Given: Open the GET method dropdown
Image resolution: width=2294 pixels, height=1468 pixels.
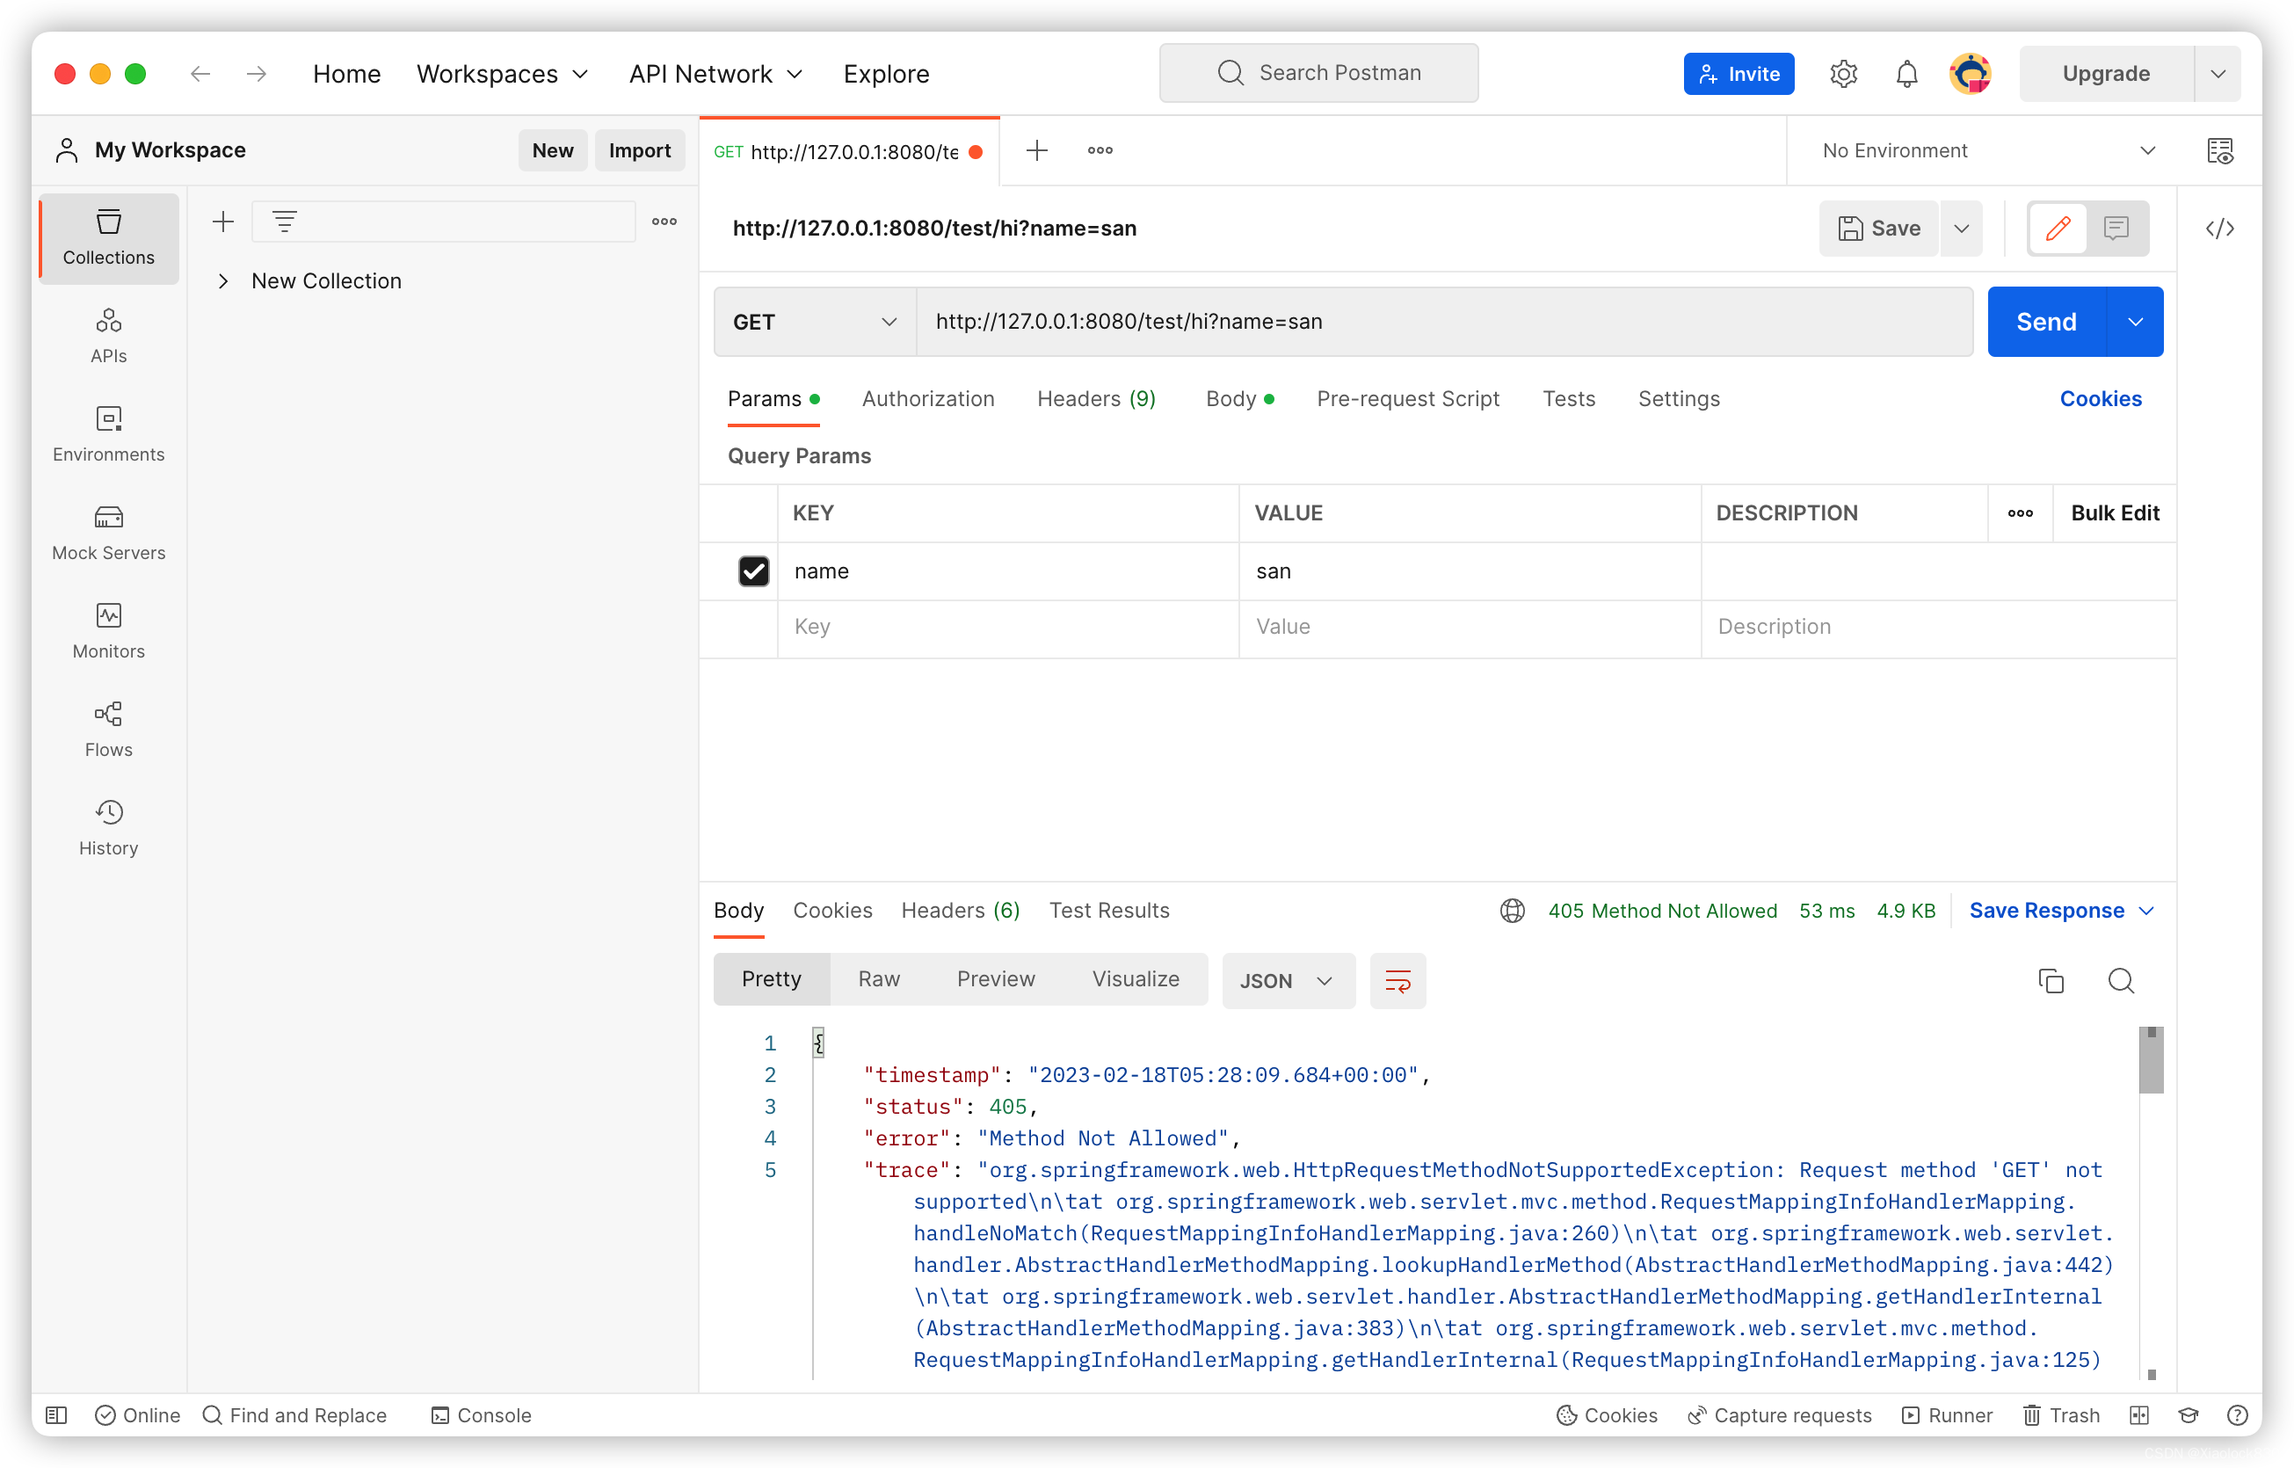Looking at the screenshot, I should coord(815,321).
